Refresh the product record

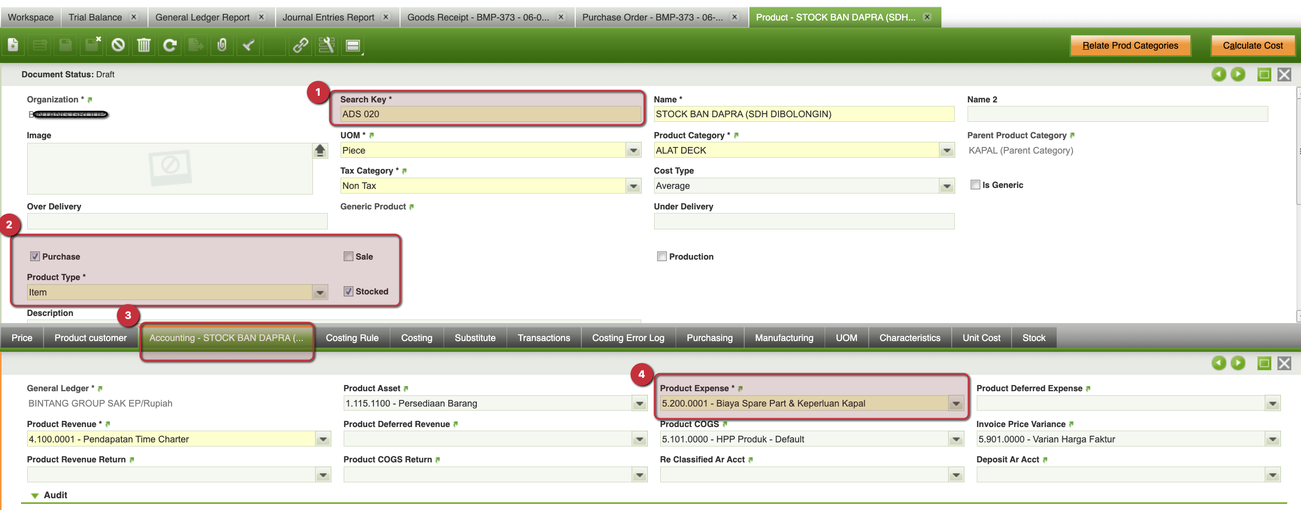(170, 46)
